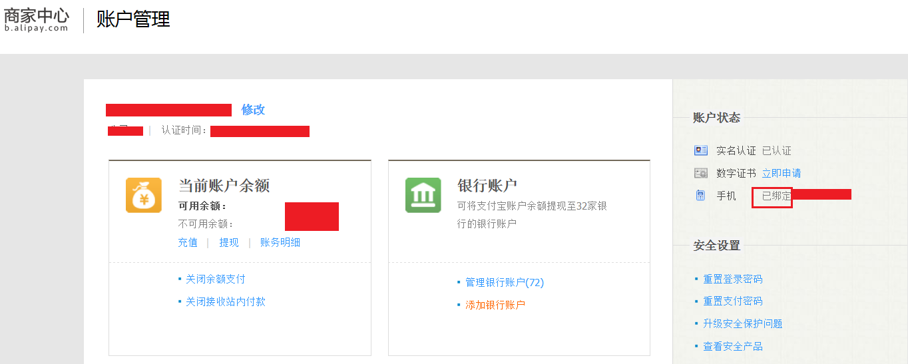Image resolution: width=908 pixels, height=364 pixels.
Task: Click the digital certificate icon
Action: point(700,173)
